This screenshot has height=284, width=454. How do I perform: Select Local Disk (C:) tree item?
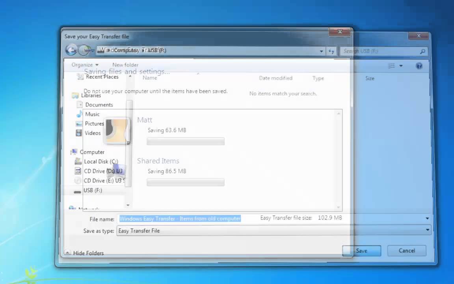tap(101, 161)
